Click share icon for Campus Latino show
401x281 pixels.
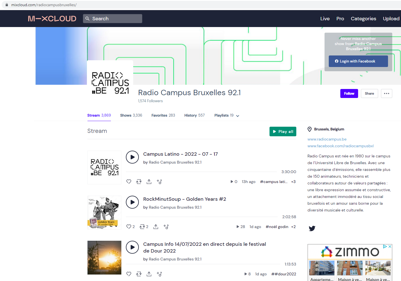(x=149, y=182)
